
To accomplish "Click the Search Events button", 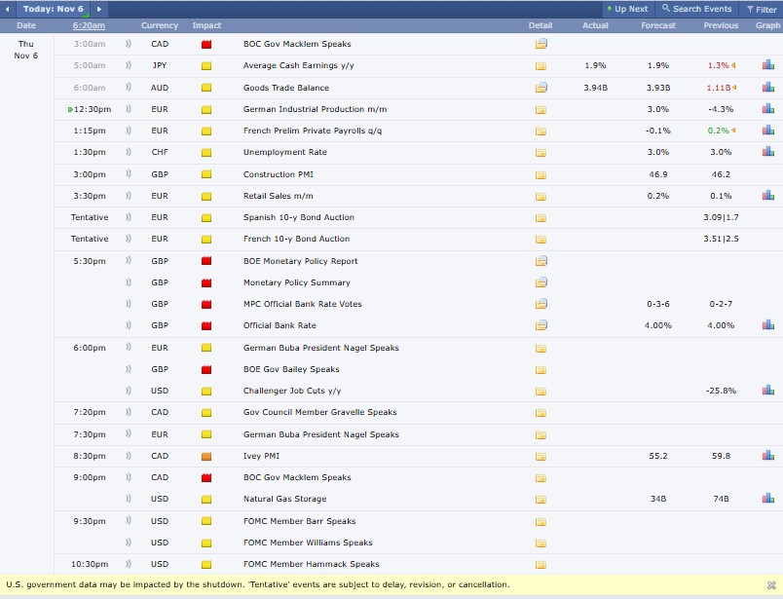I will click(x=696, y=9).
